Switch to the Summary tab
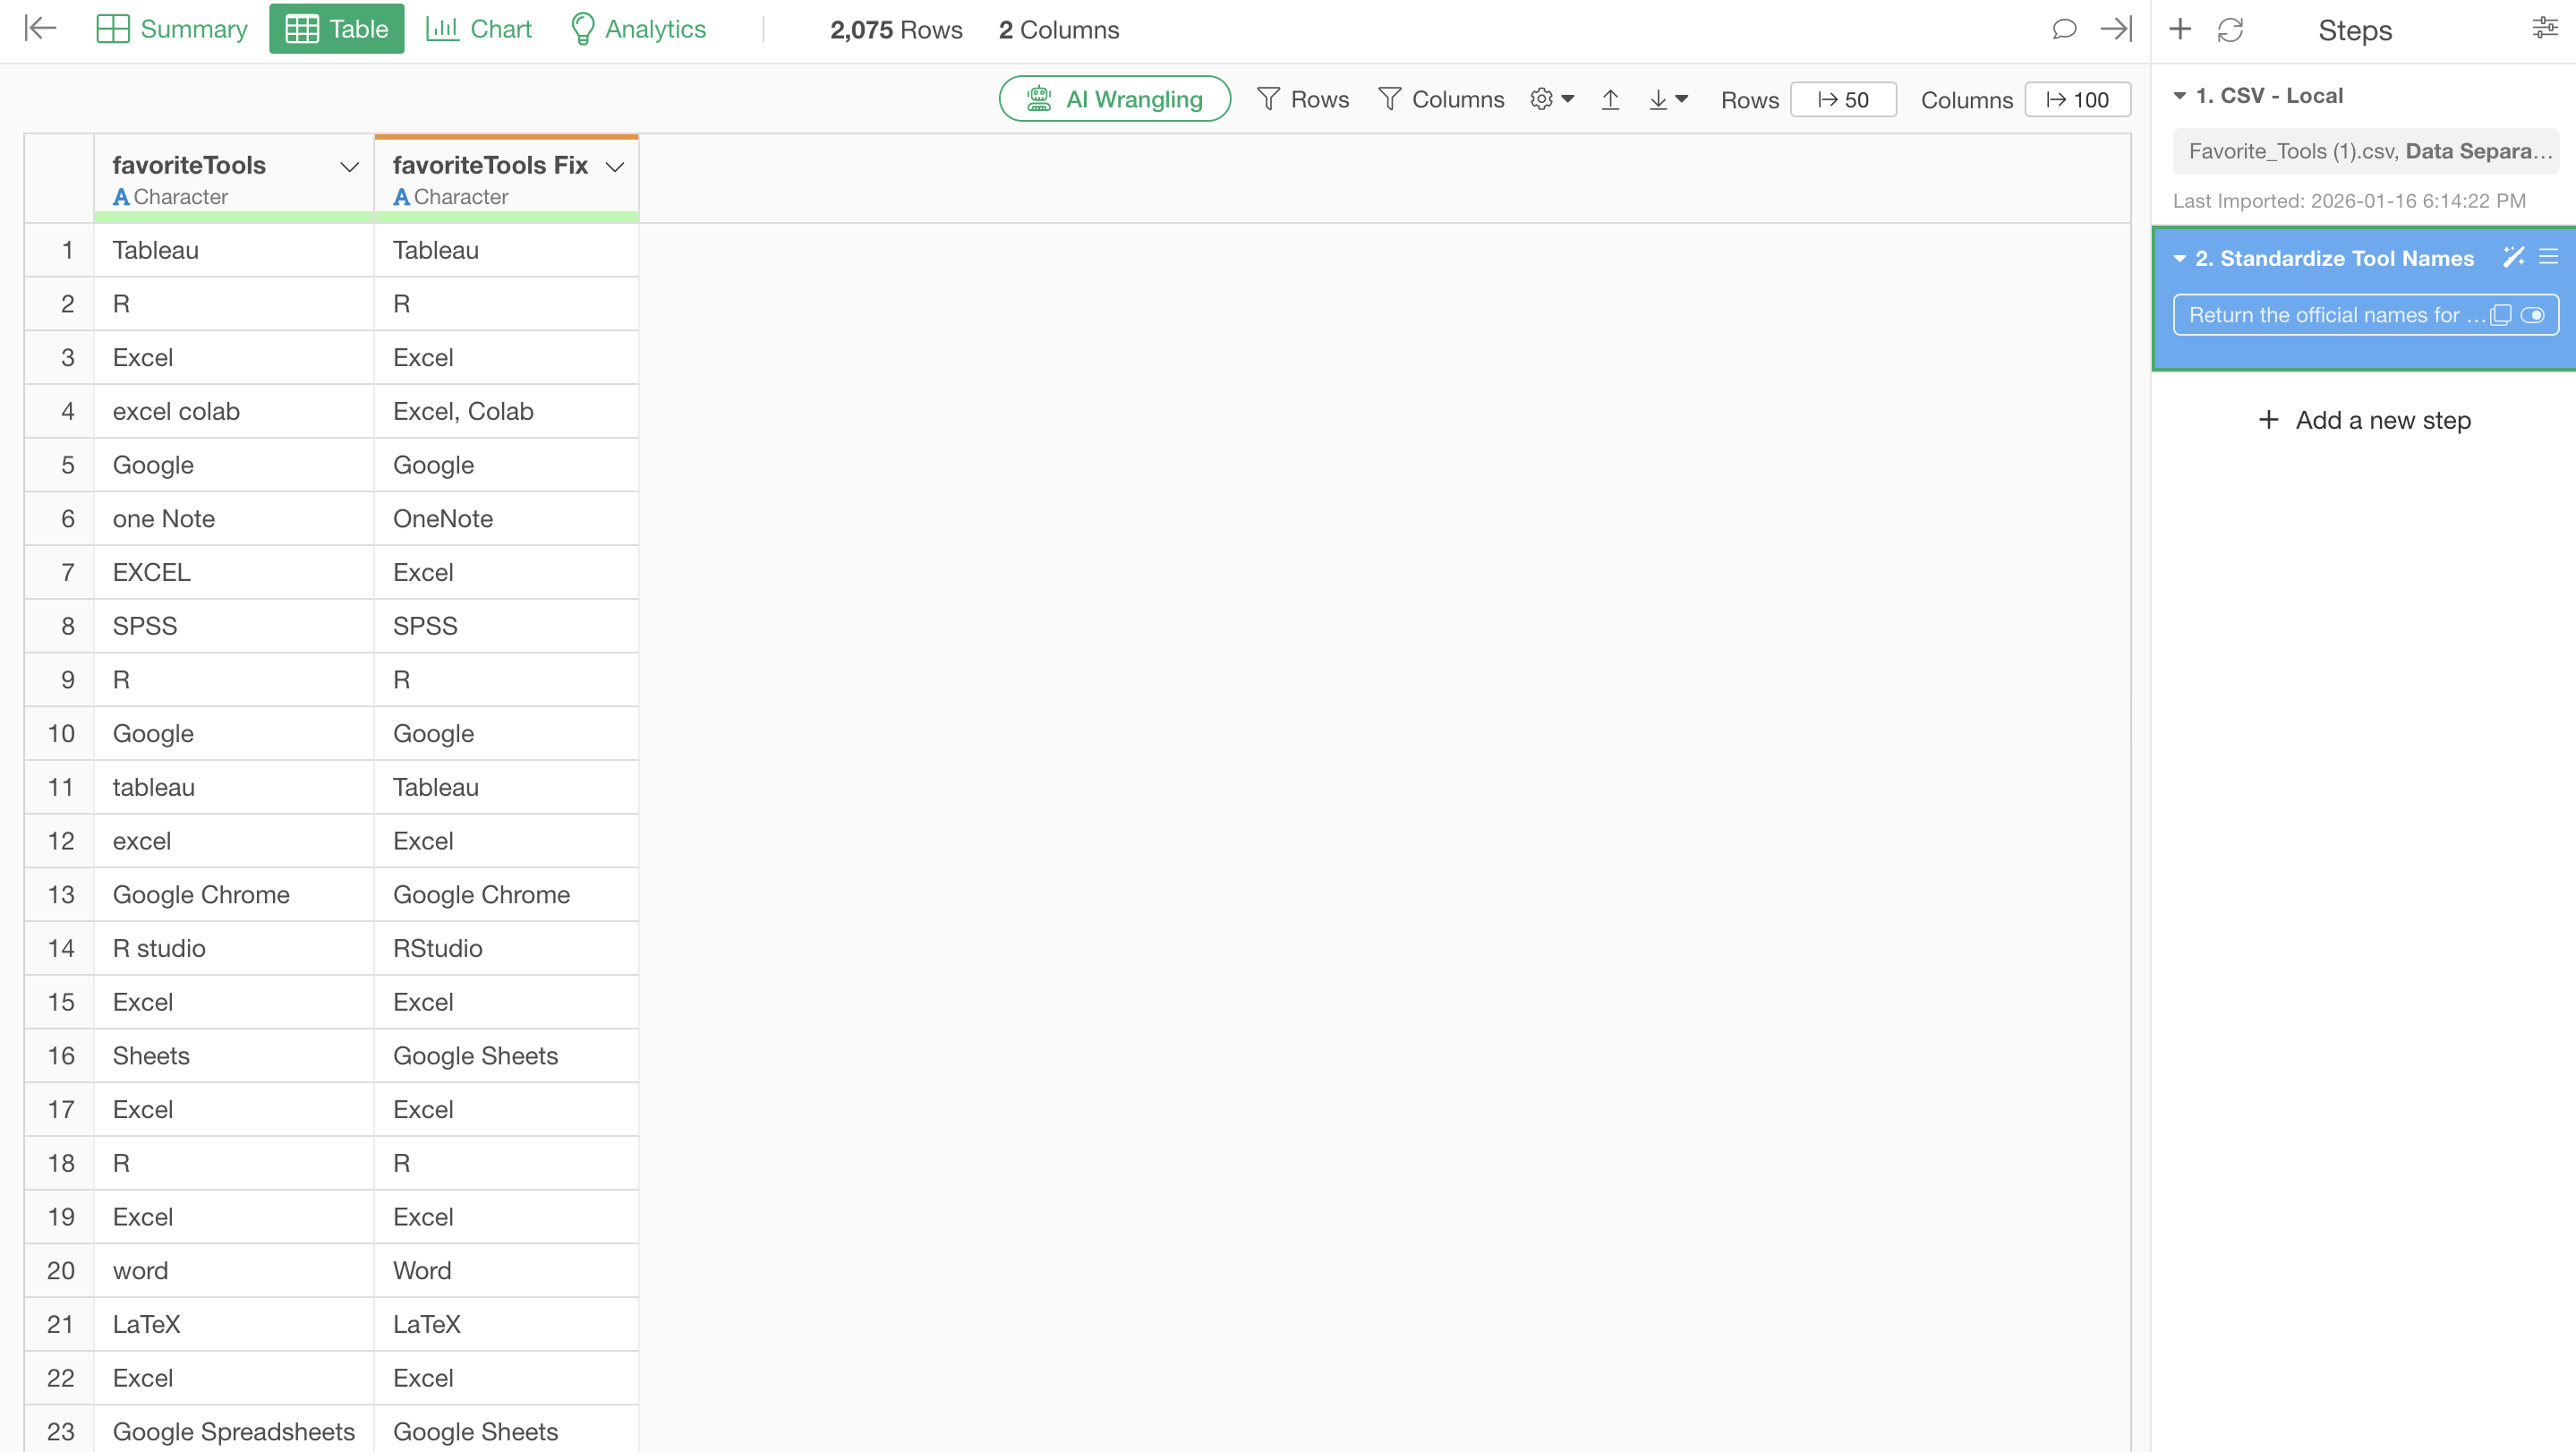This screenshot has width=2576, height=1452. tap(172, 29)
